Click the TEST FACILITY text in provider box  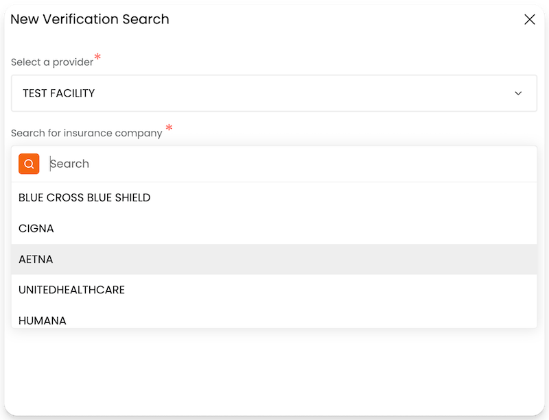click(x=59, y=93)
